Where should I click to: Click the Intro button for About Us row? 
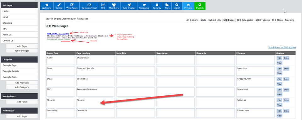point(286,100)
